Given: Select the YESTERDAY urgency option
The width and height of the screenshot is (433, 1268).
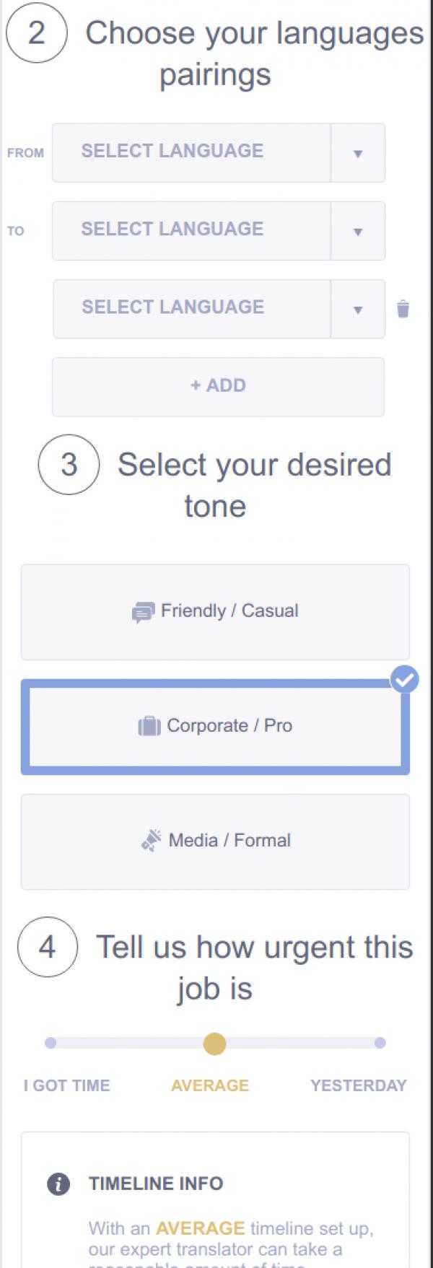Looking at the screenshot, I should (380, 1043).
